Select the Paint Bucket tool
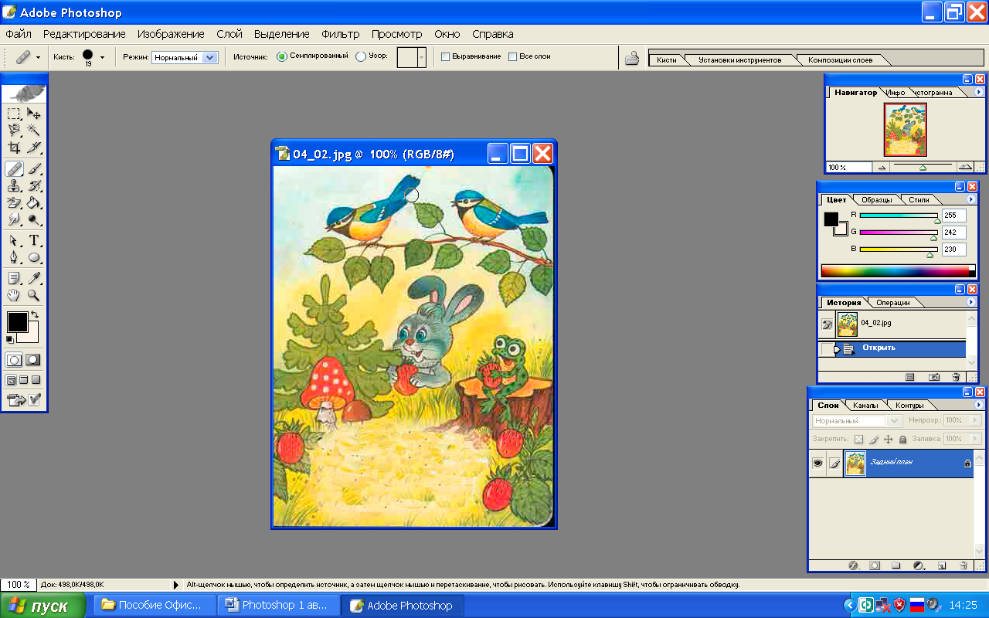The width and height of the screenshot is (989, 618). [34, 202]
